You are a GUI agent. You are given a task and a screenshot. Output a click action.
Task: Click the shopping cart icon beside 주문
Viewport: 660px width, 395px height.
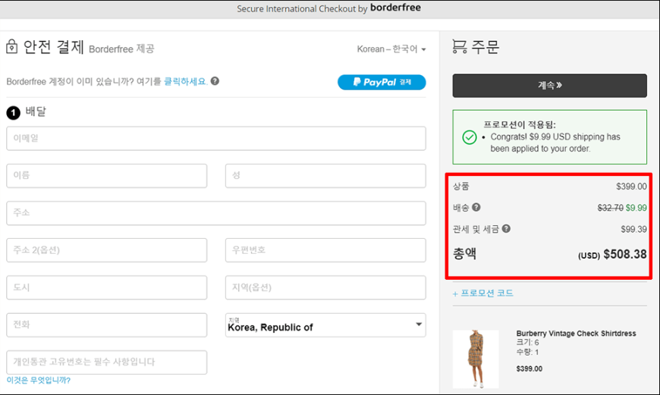pos(460,46)
